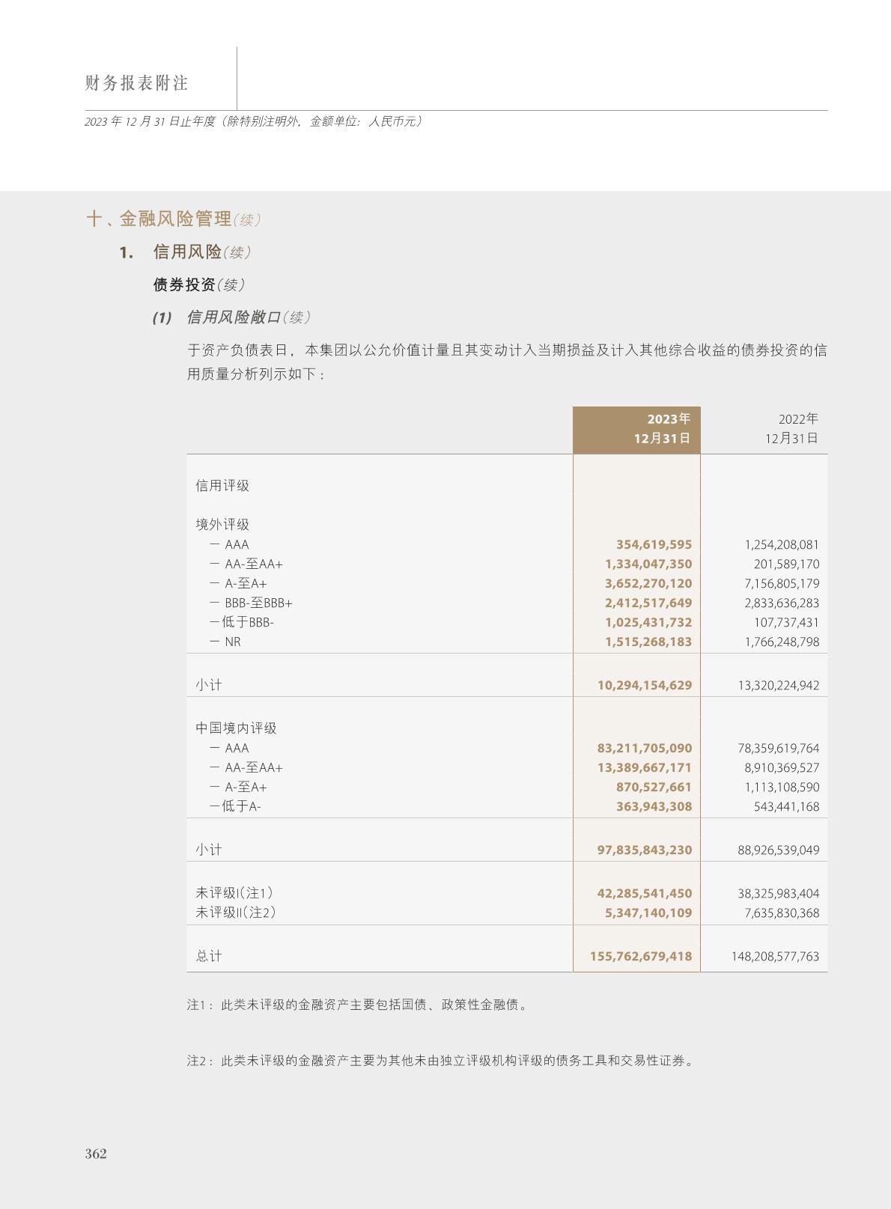This screenshot has height=1209, width=891.
Task: Select the 信用风险 subsection heading
Action: [187, 252]
